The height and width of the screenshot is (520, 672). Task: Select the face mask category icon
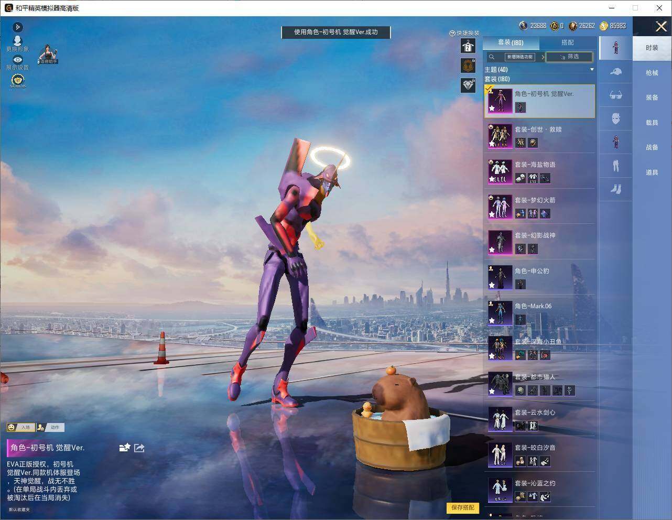(x=615, y=118)
